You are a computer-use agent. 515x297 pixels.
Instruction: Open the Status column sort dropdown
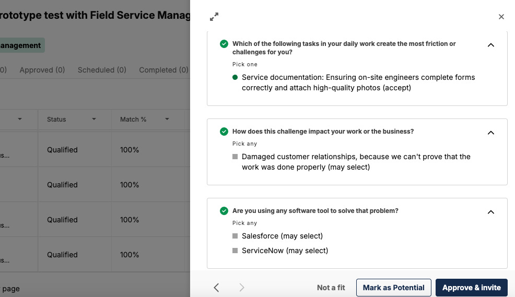94,120
